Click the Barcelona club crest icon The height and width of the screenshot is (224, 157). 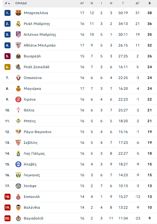pyautogui.click(x=18, y=13)
